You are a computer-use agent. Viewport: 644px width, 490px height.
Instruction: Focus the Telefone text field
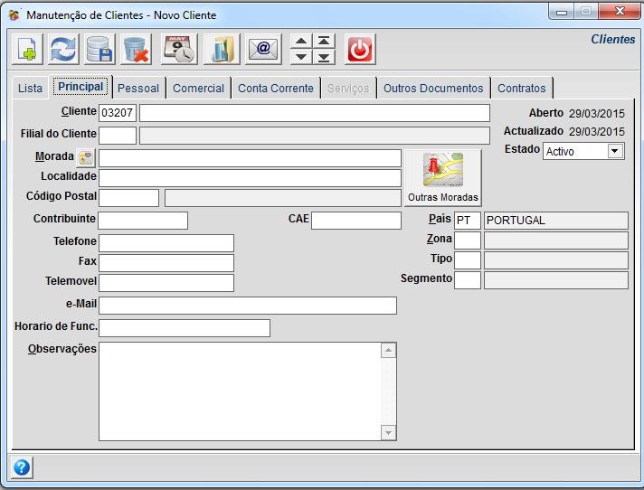166,242
